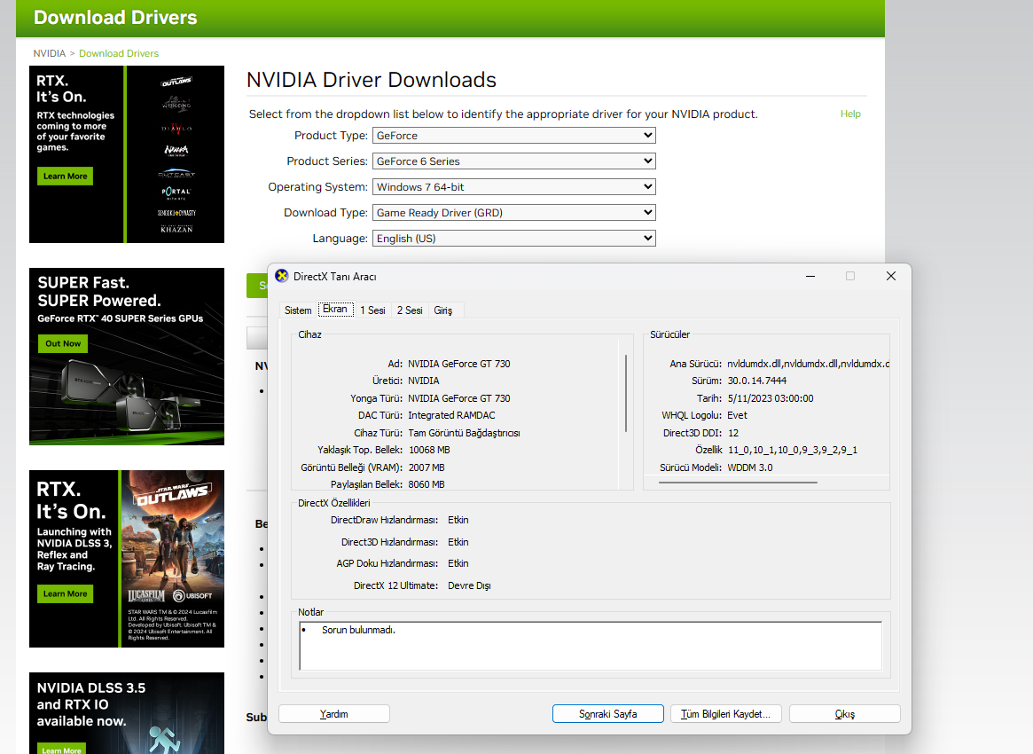Open the Product Series dropdown

(514, 161)
